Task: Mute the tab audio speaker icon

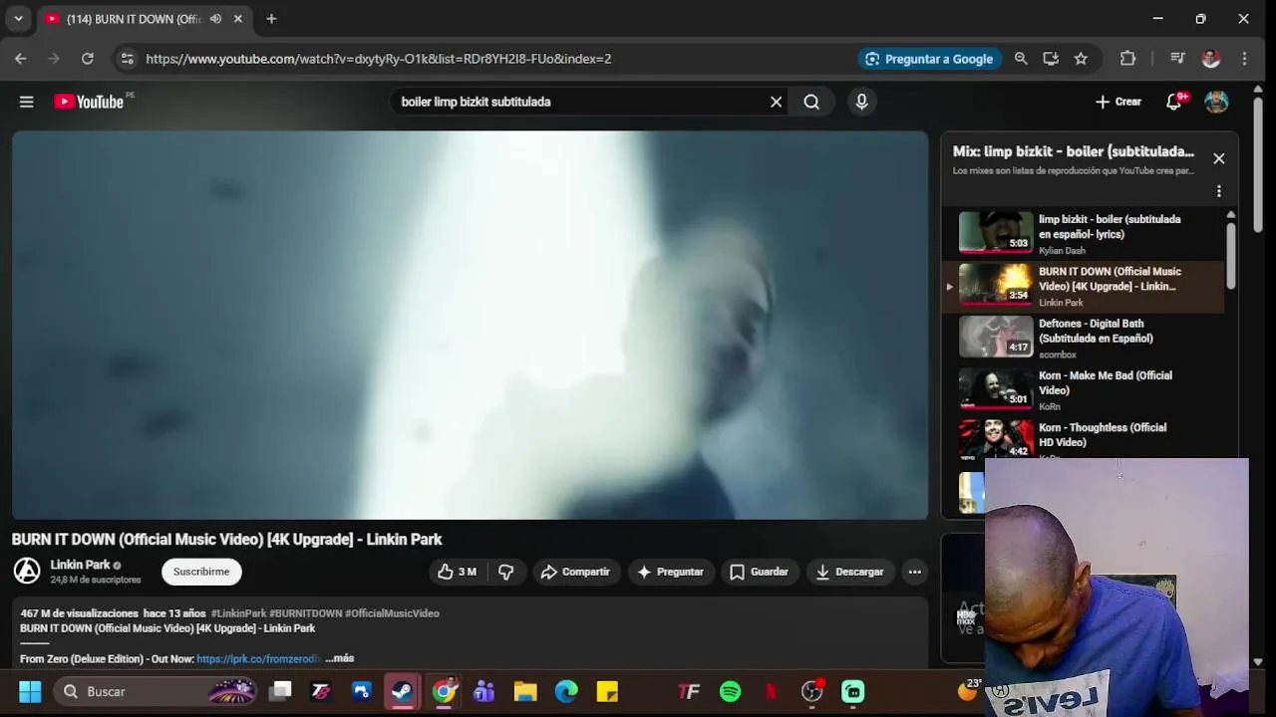Action: (215, 19)
